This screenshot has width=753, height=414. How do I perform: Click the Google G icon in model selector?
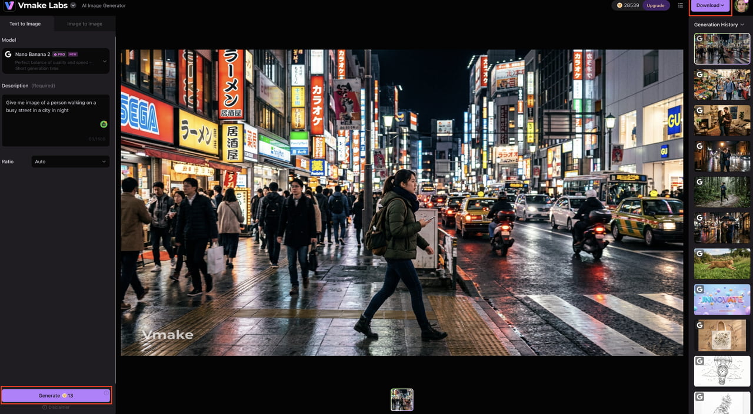point(8,54)
